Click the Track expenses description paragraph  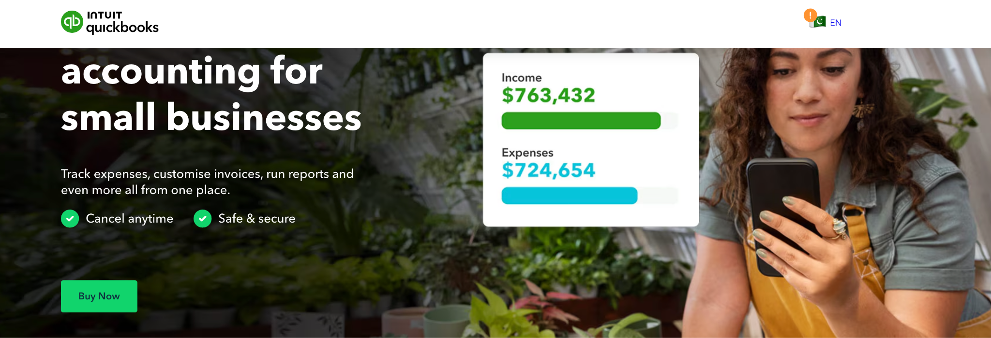click(207, 182)
